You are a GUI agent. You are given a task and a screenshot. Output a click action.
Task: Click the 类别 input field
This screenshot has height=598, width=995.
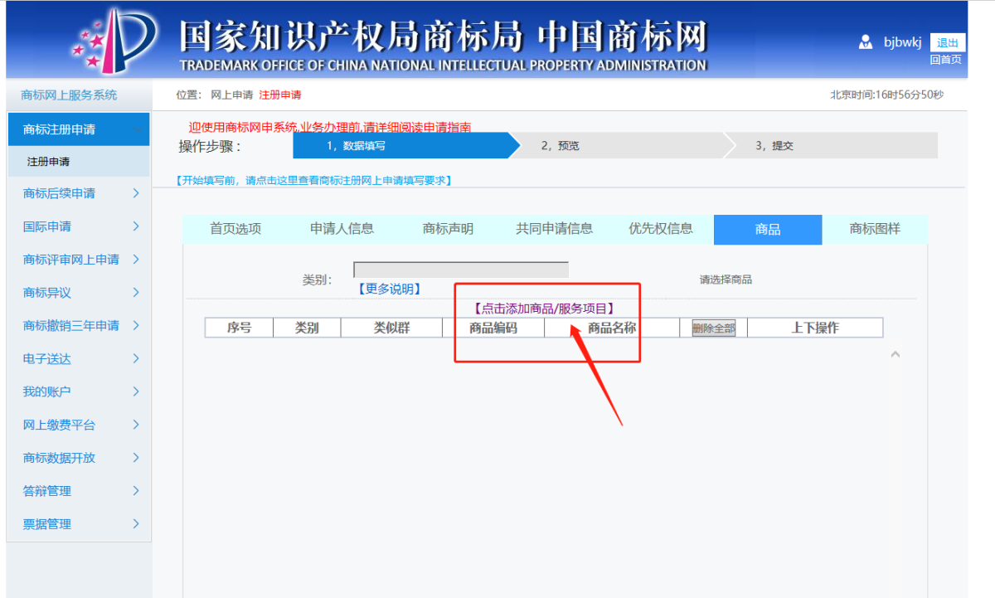coord(460,270)
